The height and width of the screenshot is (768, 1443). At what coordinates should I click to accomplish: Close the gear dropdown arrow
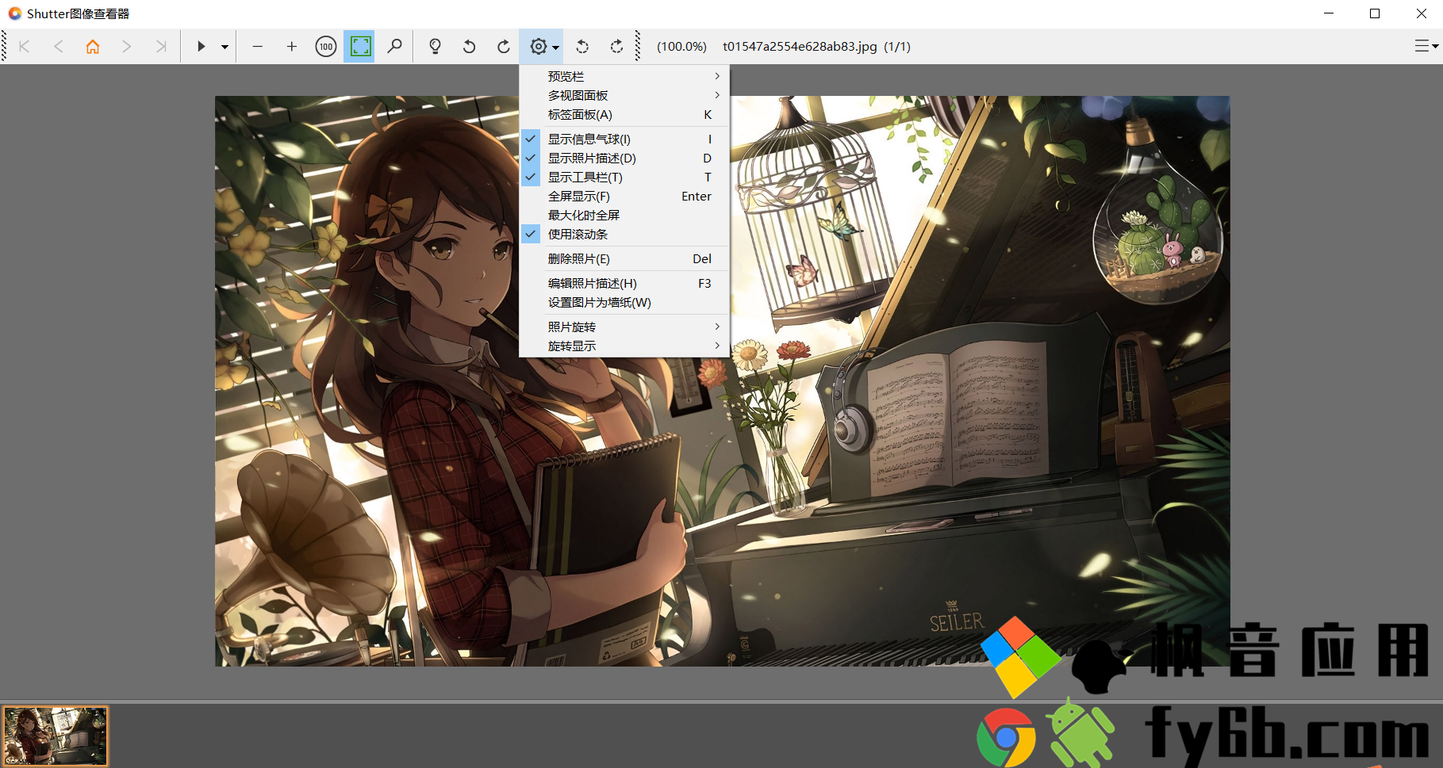click(555, 48)
